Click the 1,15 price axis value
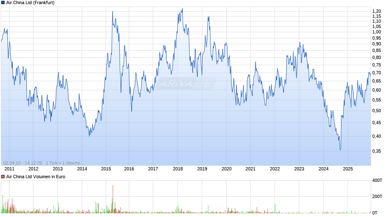Image resolution: width=388 pixels, height=217 pixels. click(x=376, y=17)
